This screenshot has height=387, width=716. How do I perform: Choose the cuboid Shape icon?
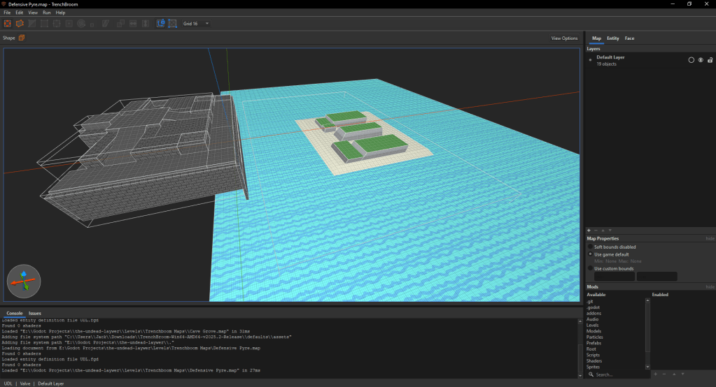(22, 38)
